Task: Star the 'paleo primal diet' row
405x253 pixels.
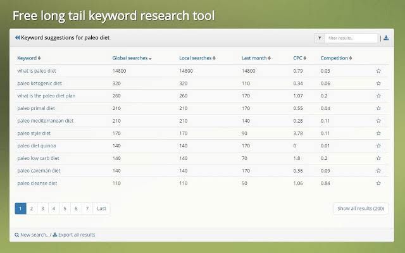Action: tap(378, 108)
